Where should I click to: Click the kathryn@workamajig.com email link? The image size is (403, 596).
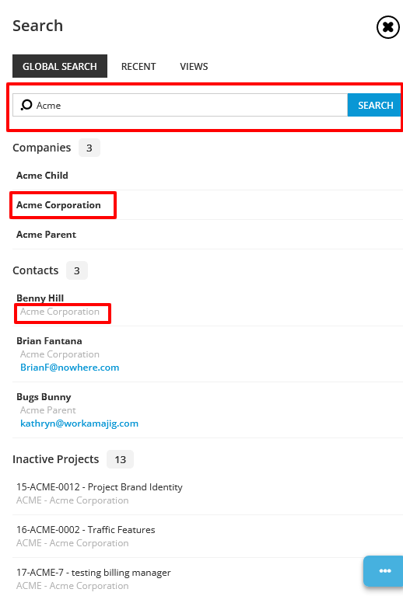[79, 423]
